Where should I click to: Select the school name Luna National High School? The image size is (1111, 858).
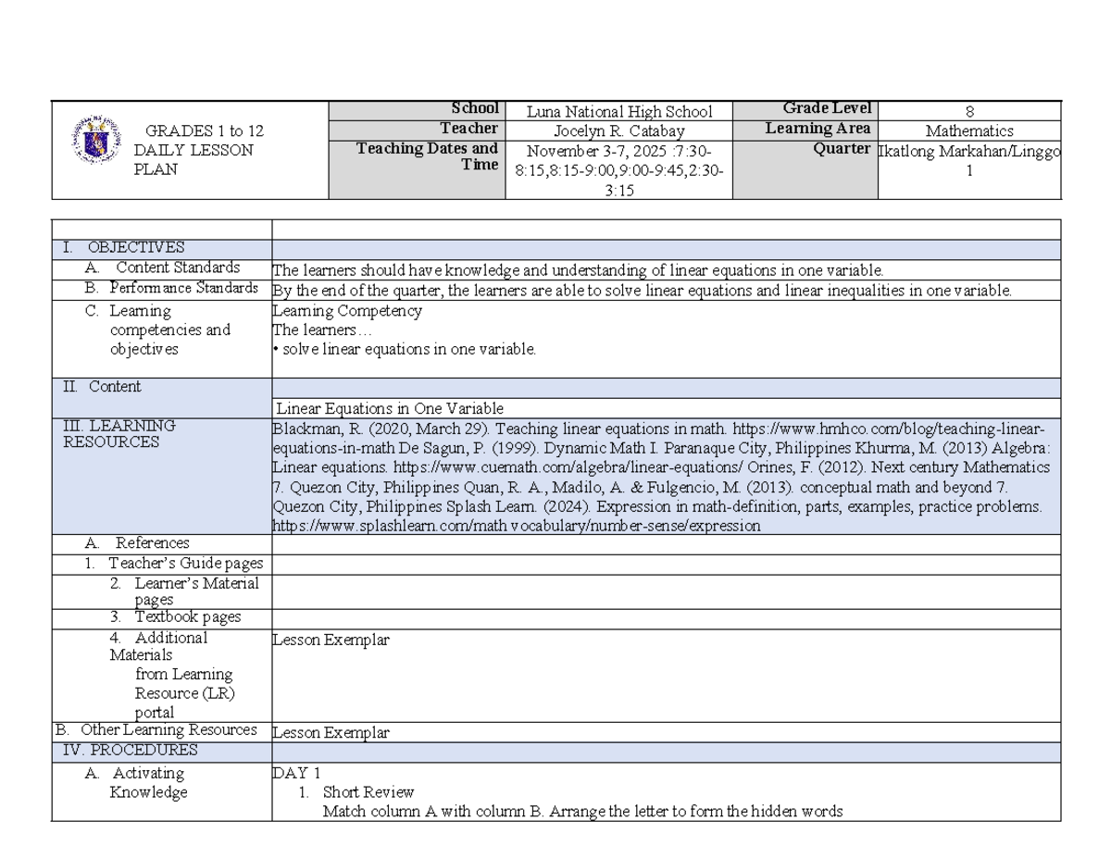(x=619, y=111)
